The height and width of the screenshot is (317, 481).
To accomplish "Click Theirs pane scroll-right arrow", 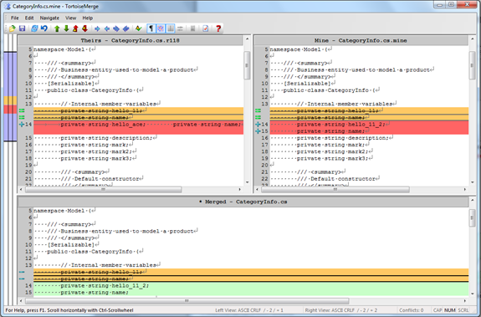I will coord(239,190).
